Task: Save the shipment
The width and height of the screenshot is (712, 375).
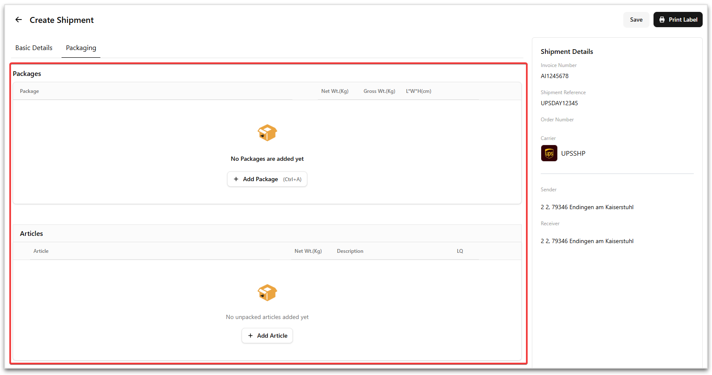Action: pyautogui.click(x=636, y=20)
